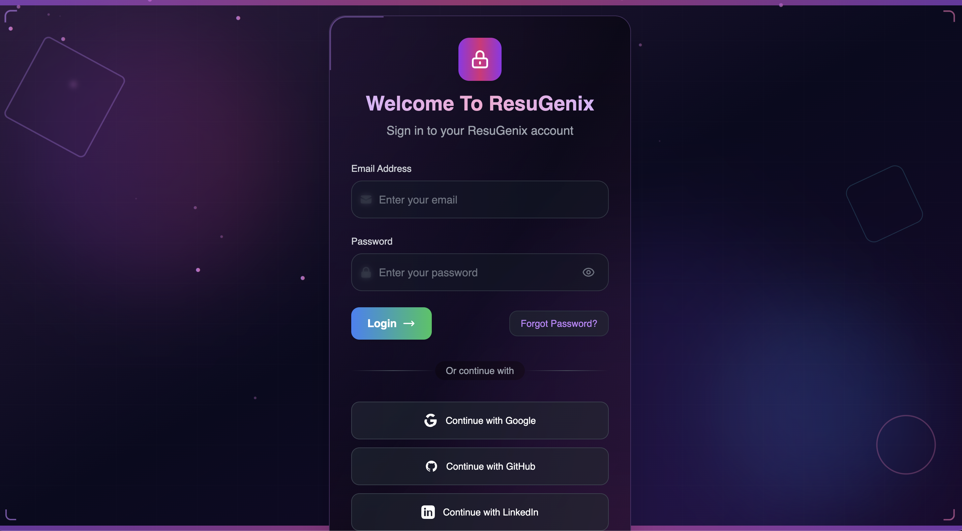Image resolution: width=962 pixels, height=531 pixels.
Task: Click the Sign in to your account subtitle
Action: (480, 131)
